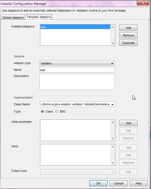Select the Template Adaptors tab
151x189 pixels.
[x=39, y=17]
